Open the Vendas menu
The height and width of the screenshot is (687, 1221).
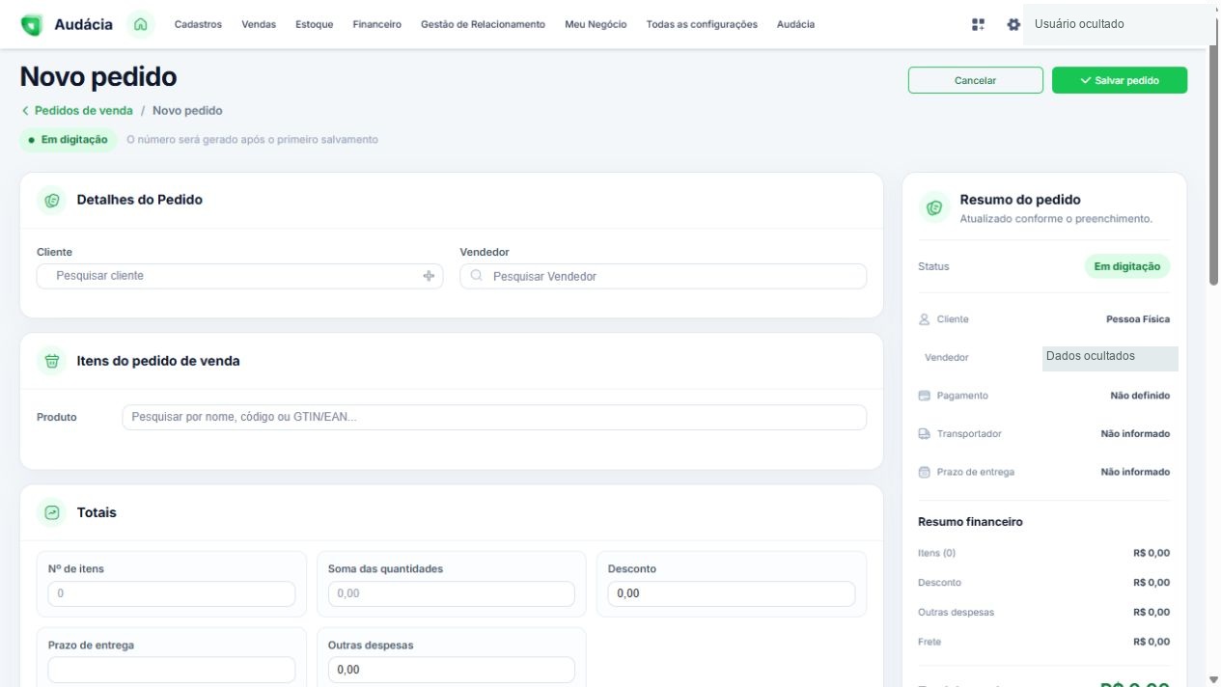pyautogui.click(x=259, y=24)
